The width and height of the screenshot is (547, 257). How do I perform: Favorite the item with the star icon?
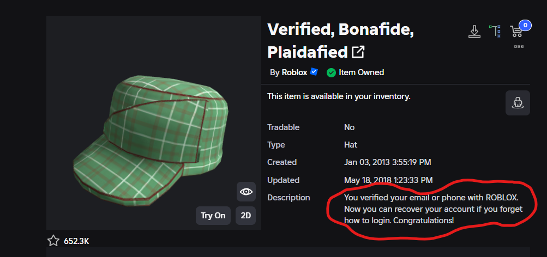[x=53, y=240]
